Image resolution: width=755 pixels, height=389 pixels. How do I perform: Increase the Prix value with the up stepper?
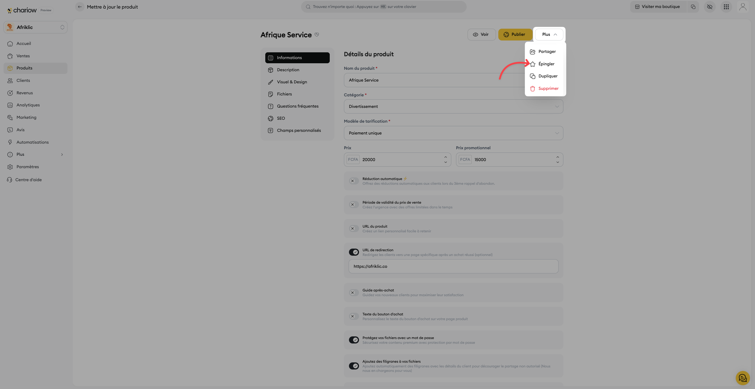tap(445, 157)
